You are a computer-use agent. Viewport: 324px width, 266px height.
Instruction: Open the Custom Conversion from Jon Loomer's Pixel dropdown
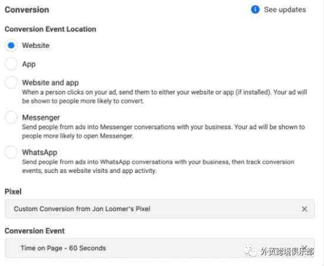pyautogui.click(x=159, y=209)
